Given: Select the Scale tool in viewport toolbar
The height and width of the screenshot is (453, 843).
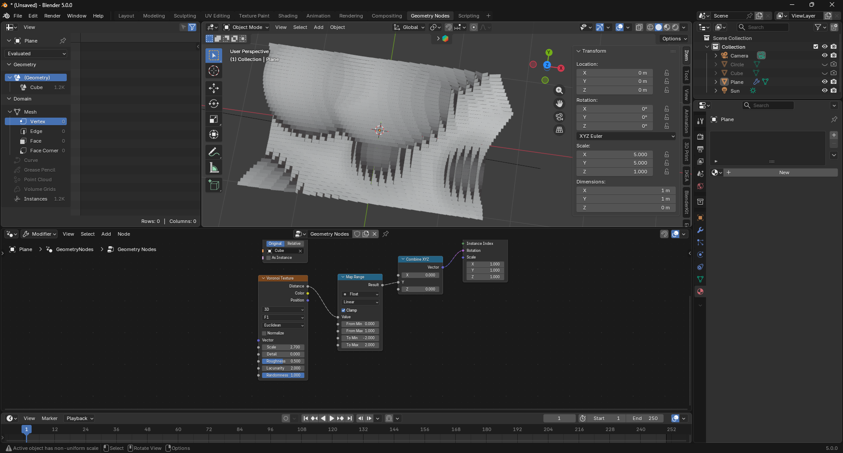Looking at the screenshot, I should point(214,119).
